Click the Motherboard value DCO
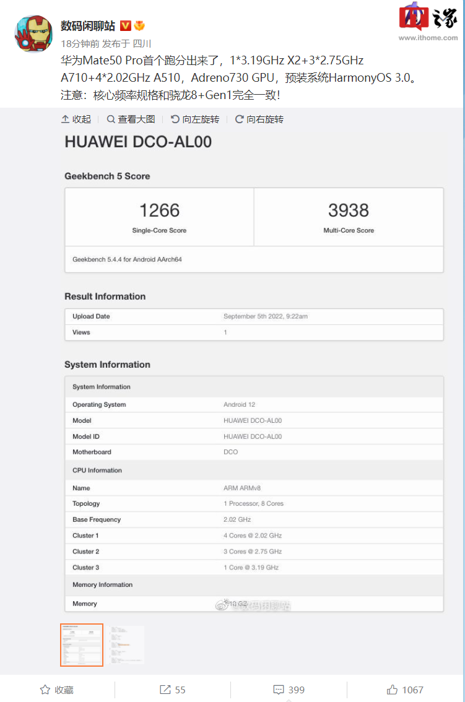The height and width of the screenshot is (702, 465). [x=231, y=452]
